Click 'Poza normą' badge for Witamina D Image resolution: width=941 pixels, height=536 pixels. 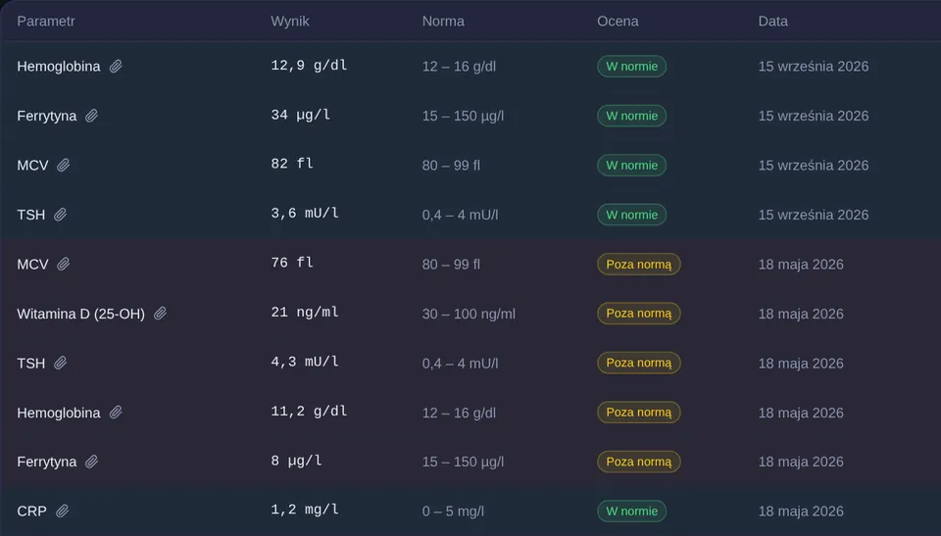tap(638, 314)
